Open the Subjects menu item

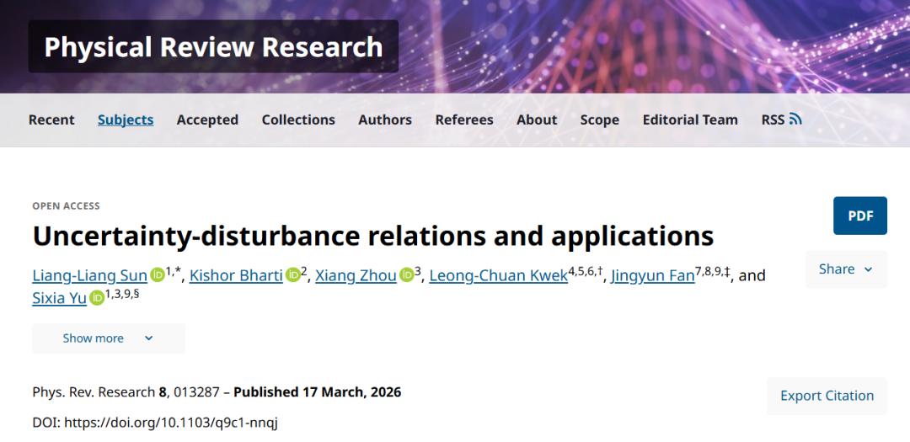pos(126,120)
